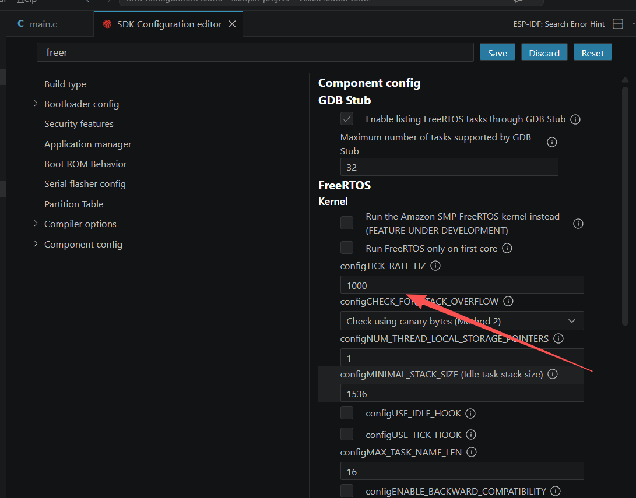
Task: Click the GDB Stub max tasks field 32
Action: click(449, 167)
